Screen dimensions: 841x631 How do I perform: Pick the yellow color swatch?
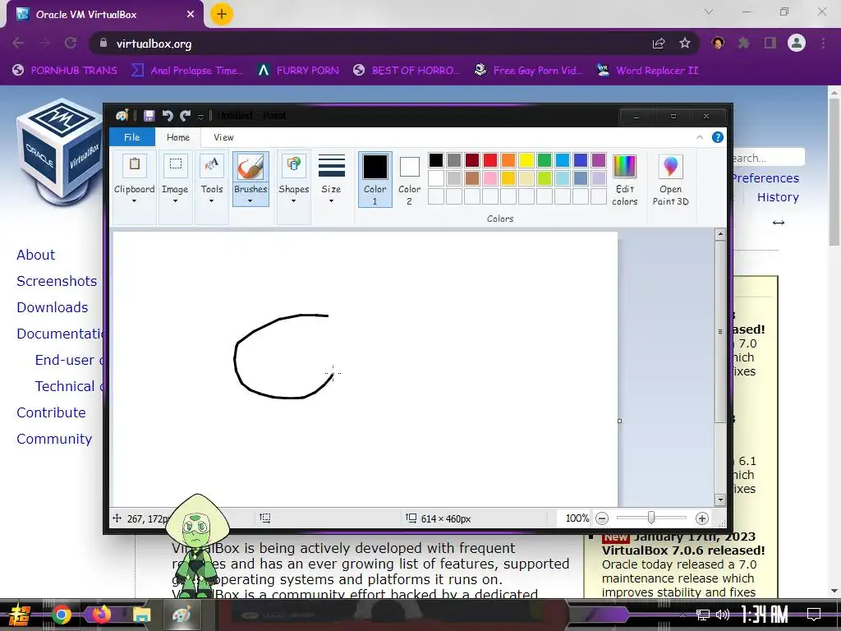point(526,160)
